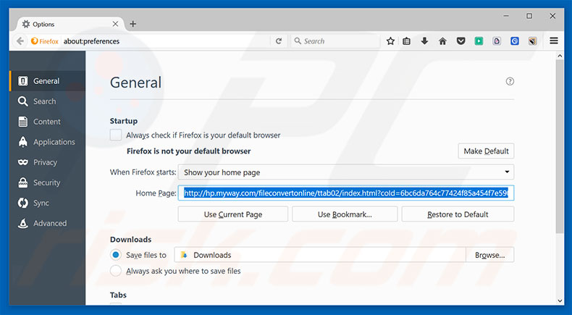Click Restore to Default button
Image resolution: width=572 pixels, height=315 pixels.
pos(458,214)
